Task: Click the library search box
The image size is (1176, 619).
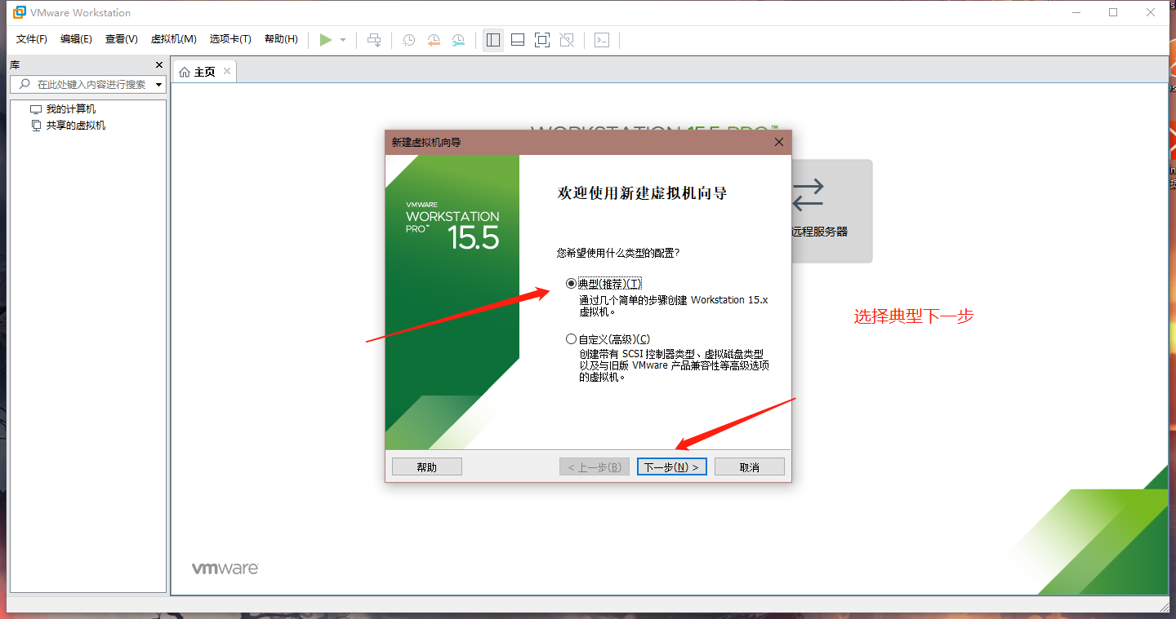Action: (x=87, y=84)
